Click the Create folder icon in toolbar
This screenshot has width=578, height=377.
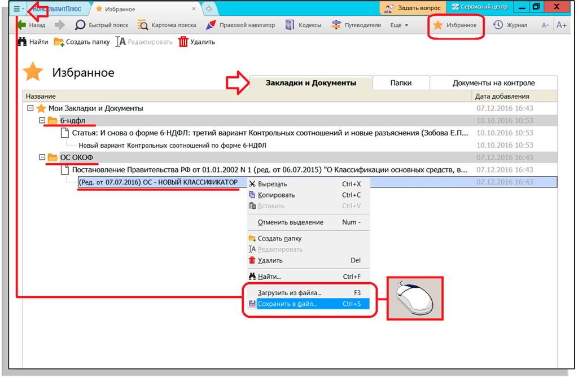point(59,42)
